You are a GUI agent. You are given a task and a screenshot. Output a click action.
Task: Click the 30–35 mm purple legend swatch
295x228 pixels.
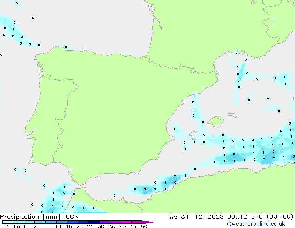coord(105,222)
